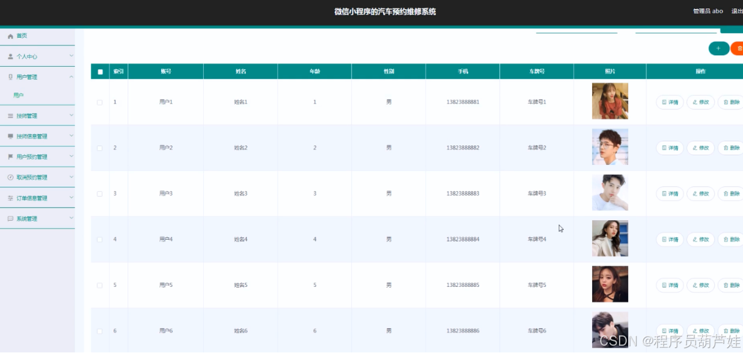The width and height of the screenshot is (743, 353).
Task: Check the checkbox for row 用户5
Action: click(100, 285)
